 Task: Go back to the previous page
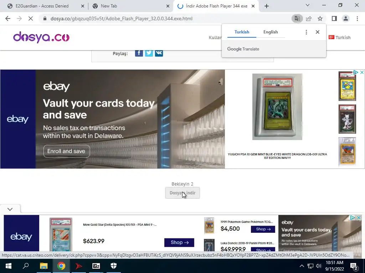point(8,18)
